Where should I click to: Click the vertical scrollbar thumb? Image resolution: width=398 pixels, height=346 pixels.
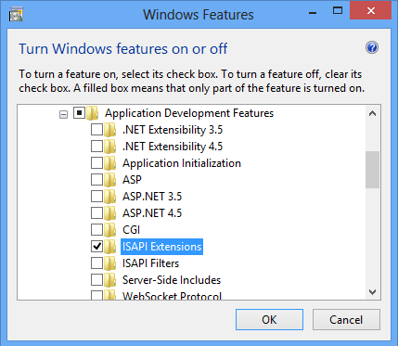click(x=372, y=170)
